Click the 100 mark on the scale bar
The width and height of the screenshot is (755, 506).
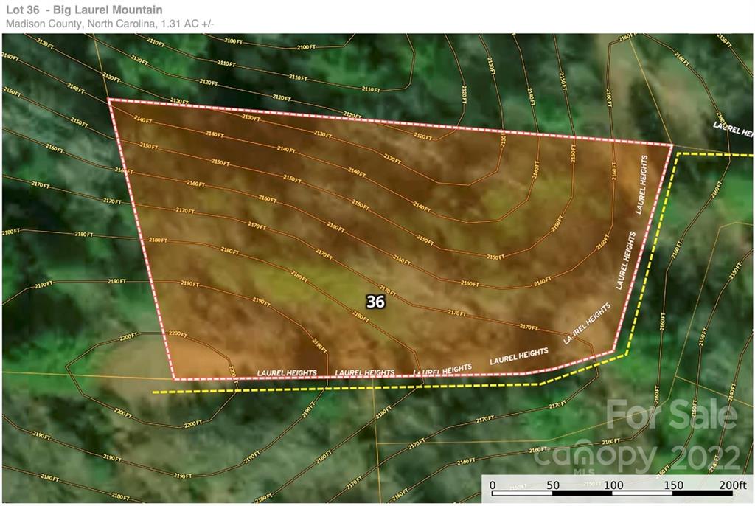coord(613,485)
